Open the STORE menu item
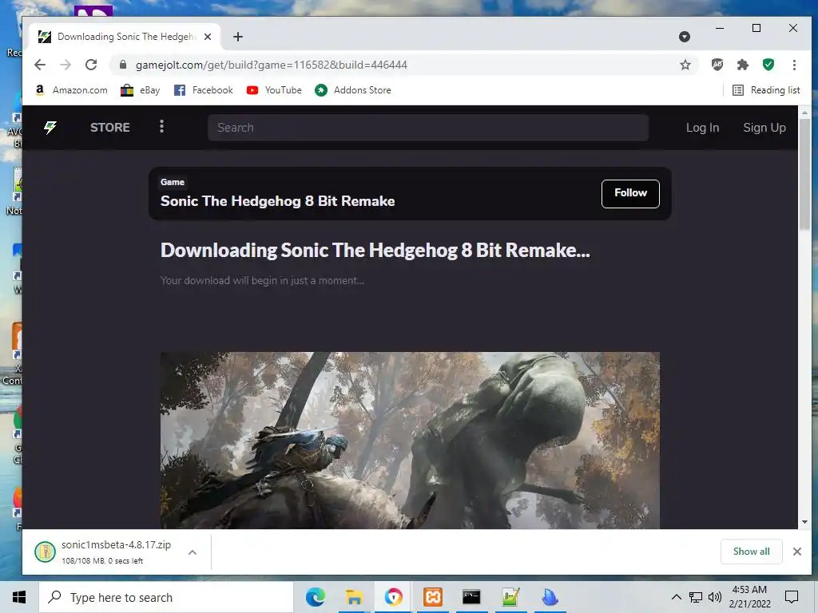 pyautogui.click(x=110, y=128)
